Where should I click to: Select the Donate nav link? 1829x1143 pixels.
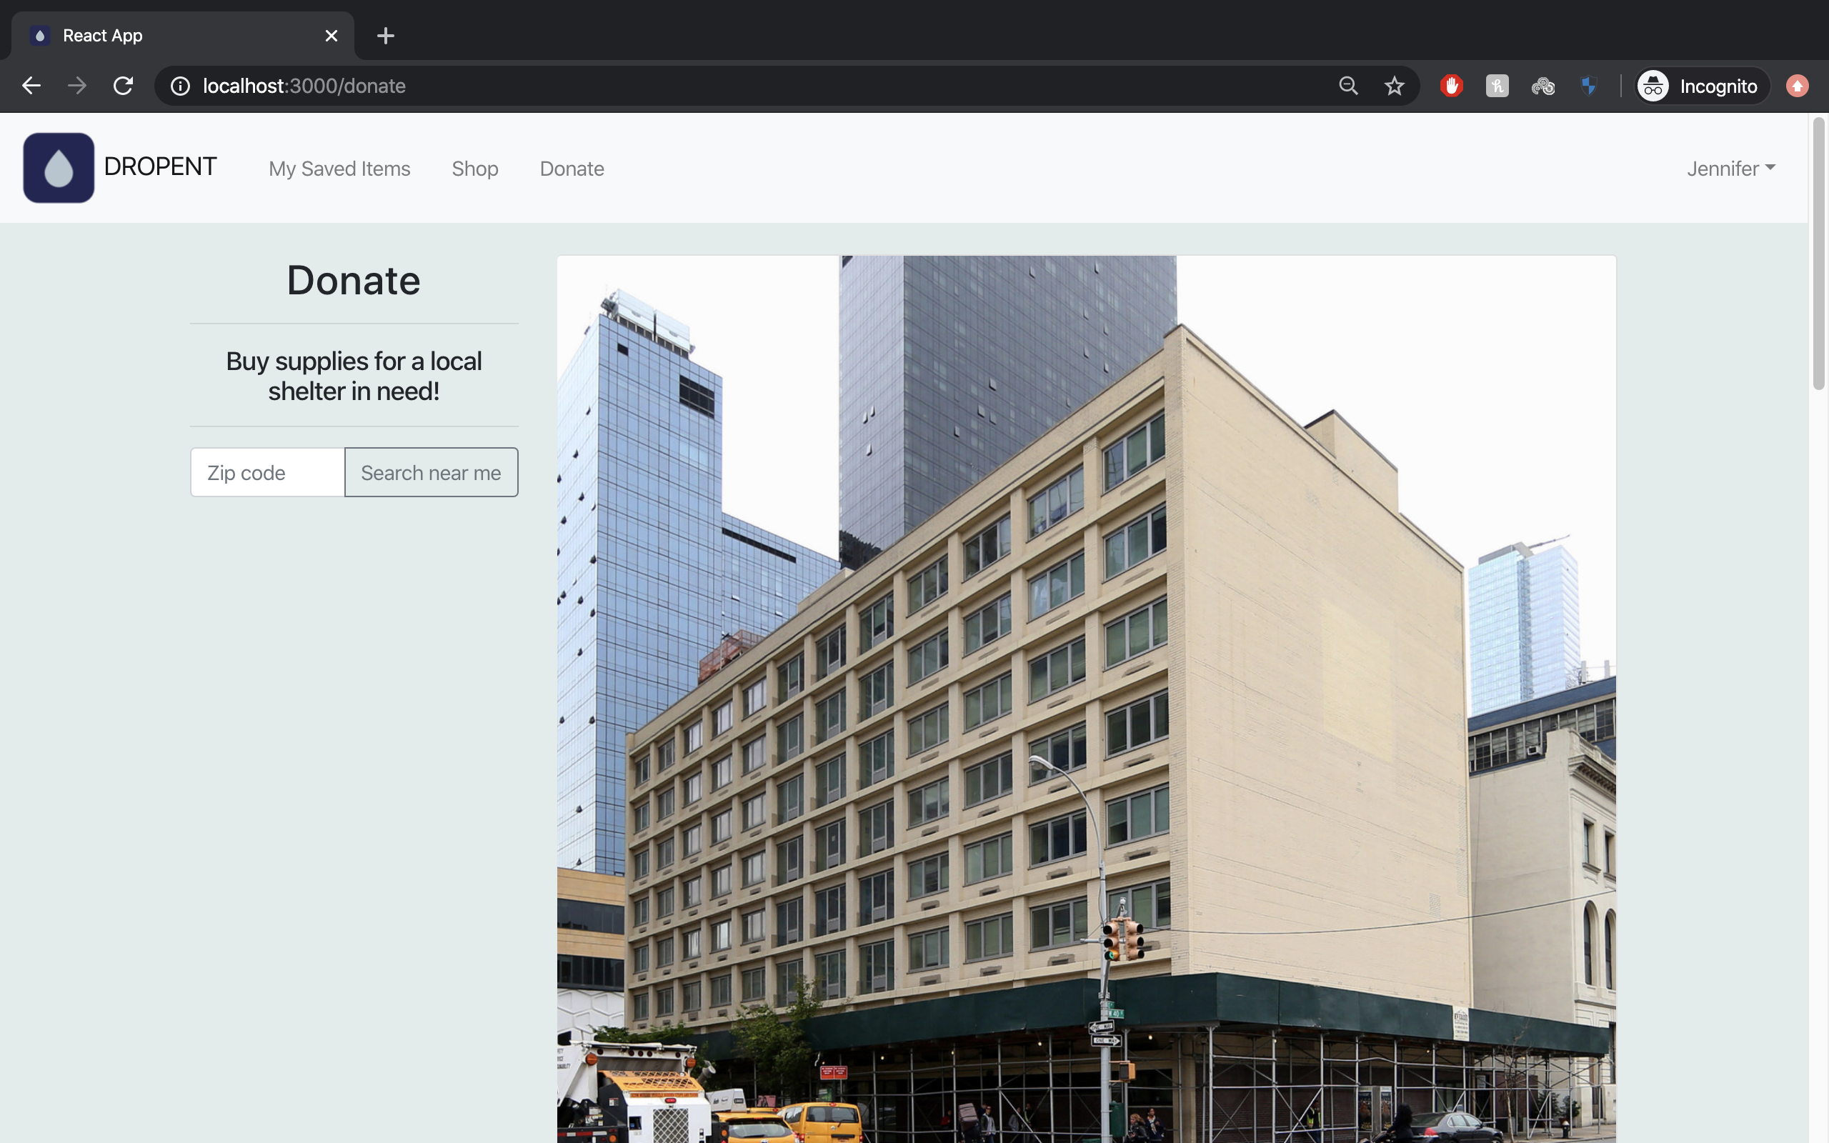572,169
